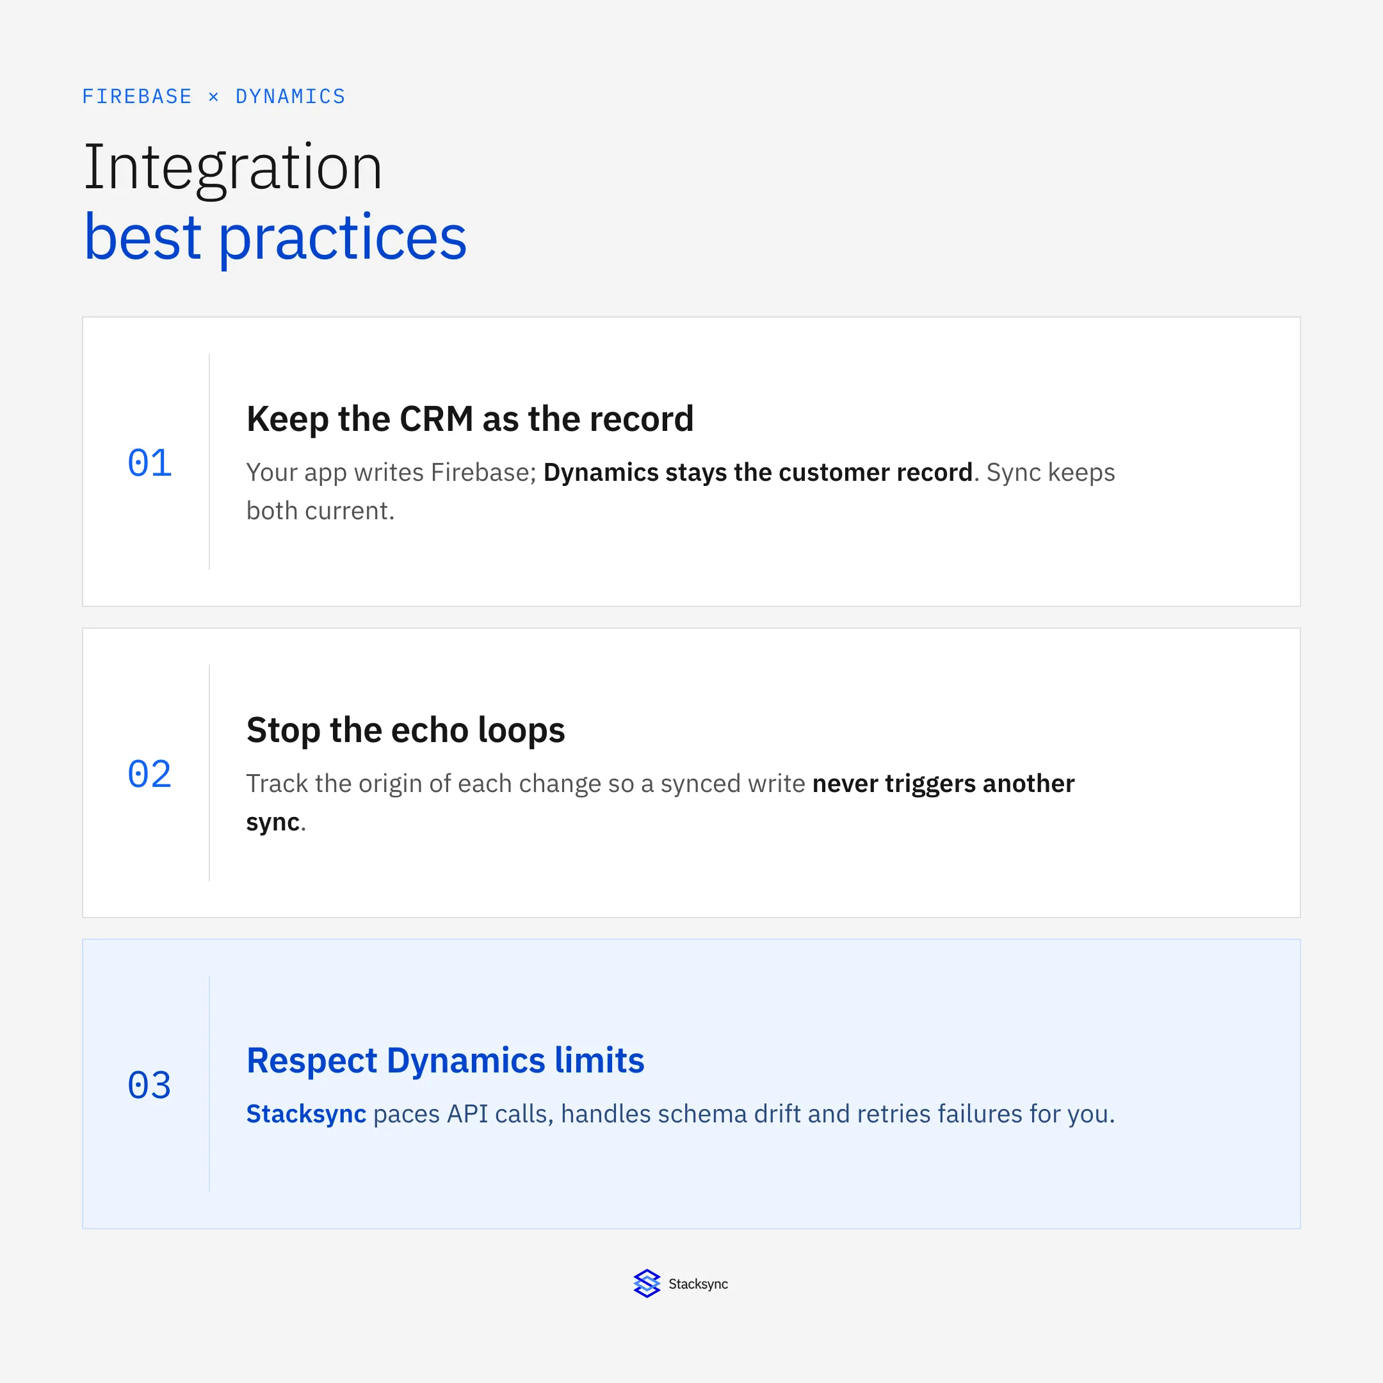Click the 'Respect Dynamics limits' heading
1383x1383 pixels.
[445, 1060]
